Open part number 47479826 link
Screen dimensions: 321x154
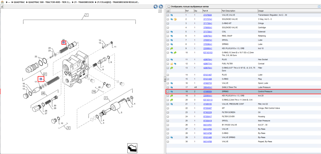pyautogui.click(x=207, y=15)
